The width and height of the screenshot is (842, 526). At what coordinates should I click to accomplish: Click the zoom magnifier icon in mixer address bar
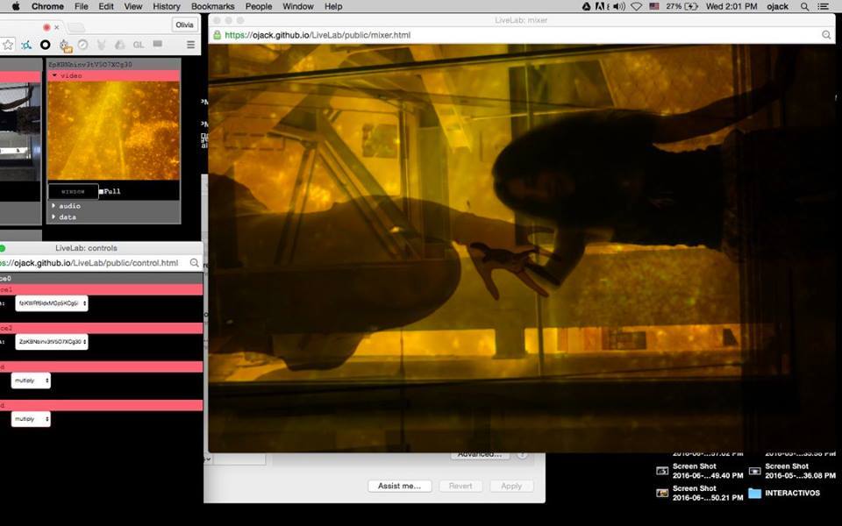pyautogui.click(x=826, y=35)
